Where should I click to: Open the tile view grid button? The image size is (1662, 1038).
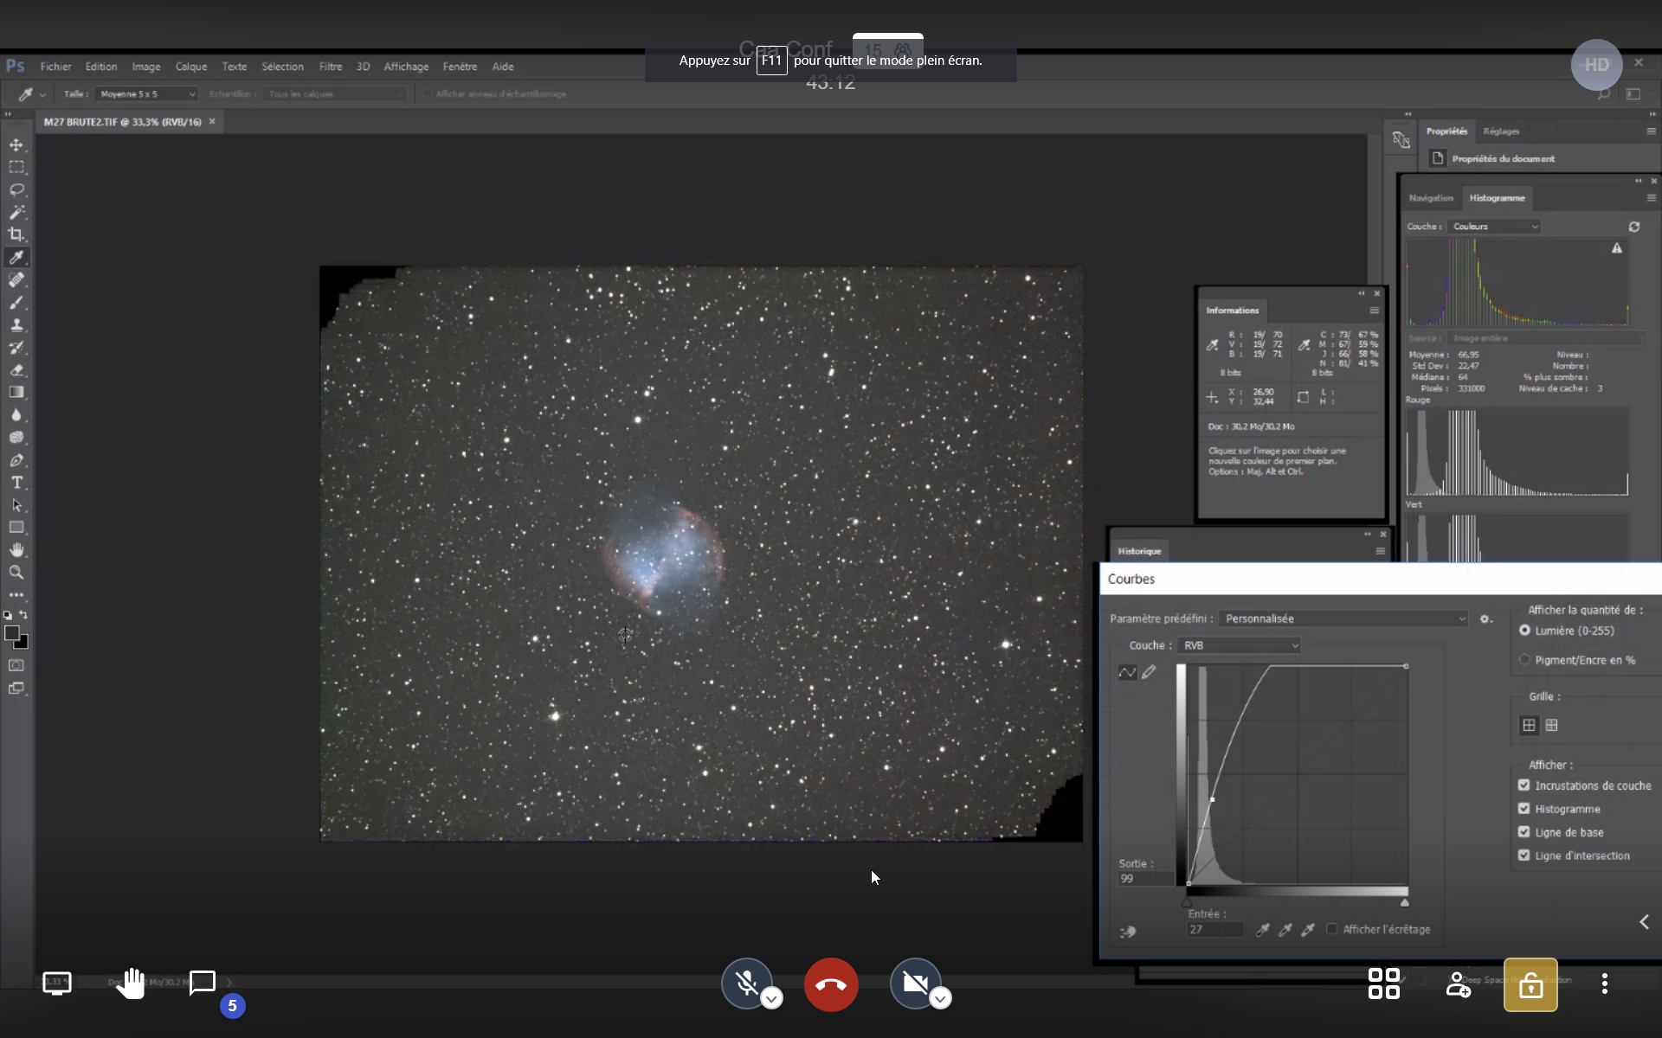point(1383,984)
